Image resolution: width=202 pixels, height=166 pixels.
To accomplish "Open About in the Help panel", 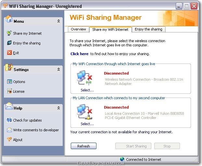I will pos(18,140).
